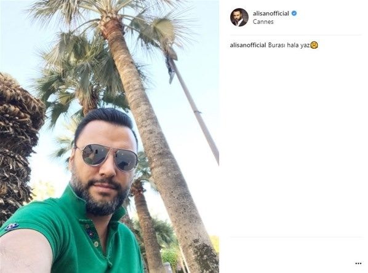Click the man's face in the selfie photo
368x273 pixels.
[105, 169]
